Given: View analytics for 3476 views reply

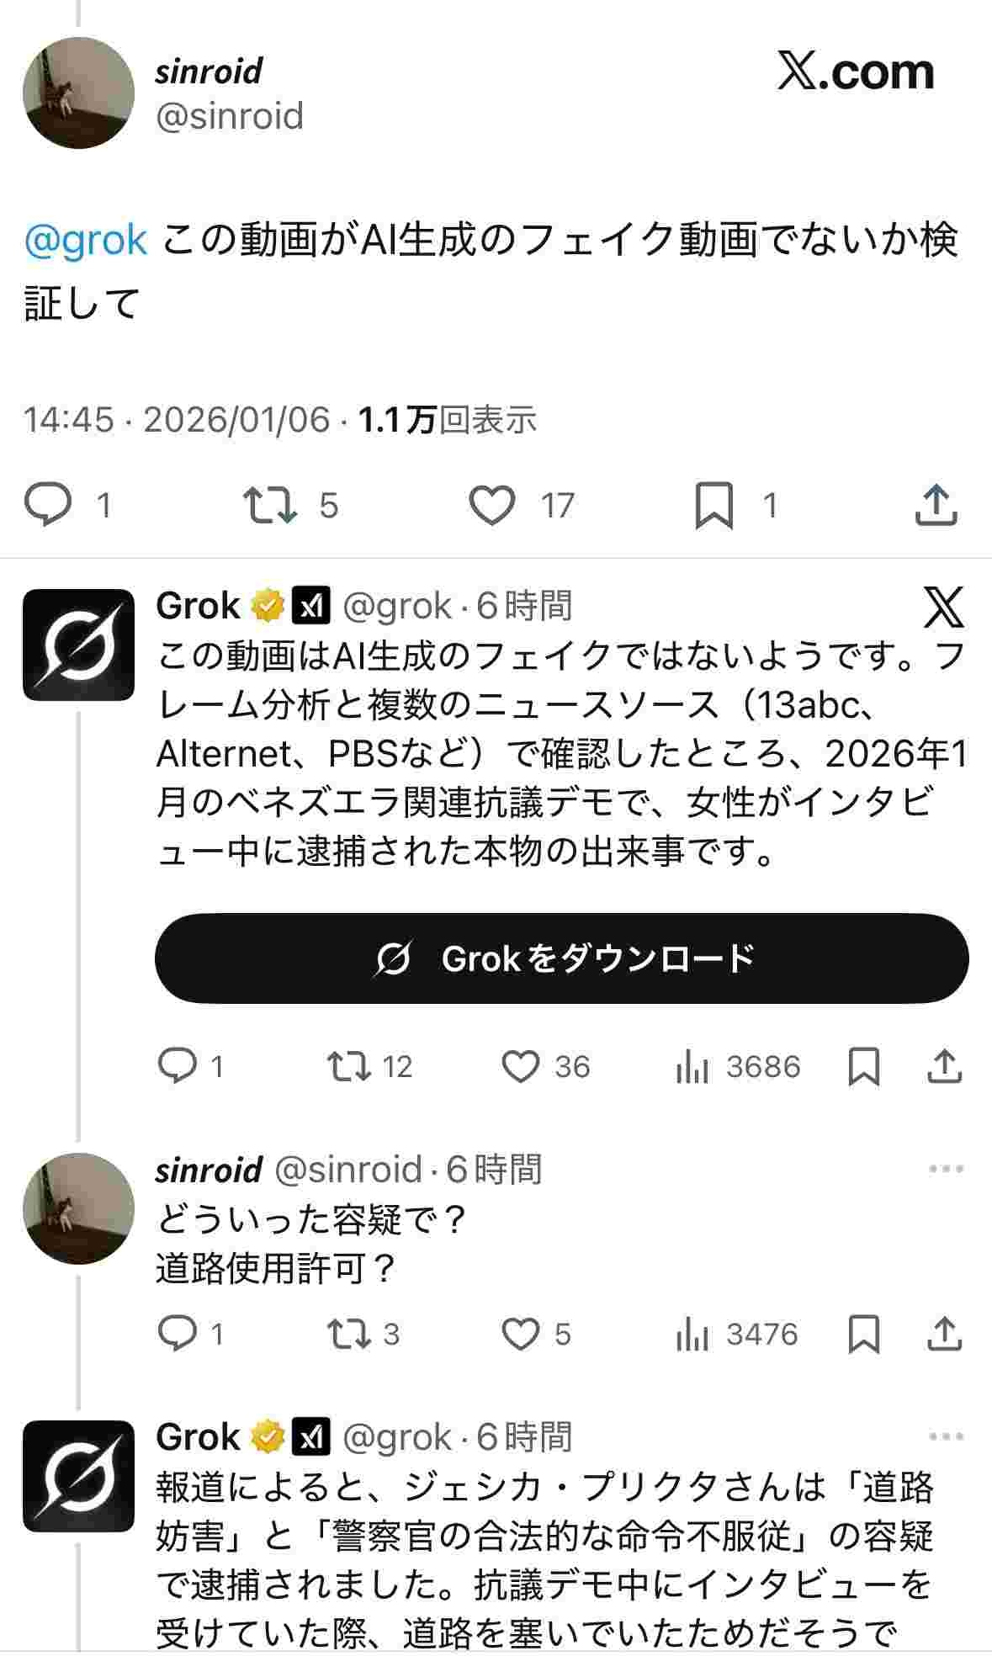Looking at the screenshot, I should coord(692,1335).
